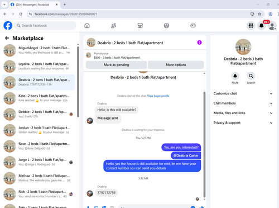Image resolution: width=279 pixels, height=208 pixels.
Task: Open the Friends icon
Action: [113, 26]
